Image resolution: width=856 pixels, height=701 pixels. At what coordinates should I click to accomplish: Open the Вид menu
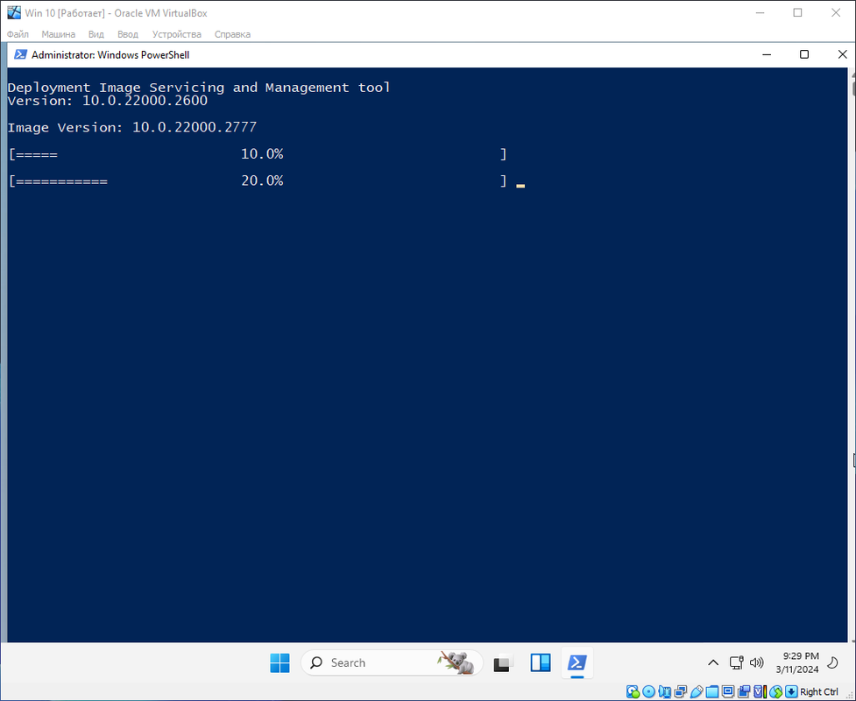(x=96, y=34)
